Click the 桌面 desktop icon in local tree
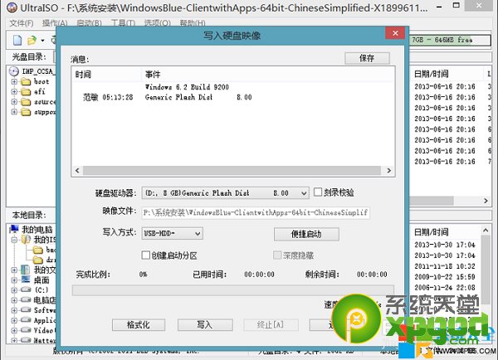 coord(26,281)
